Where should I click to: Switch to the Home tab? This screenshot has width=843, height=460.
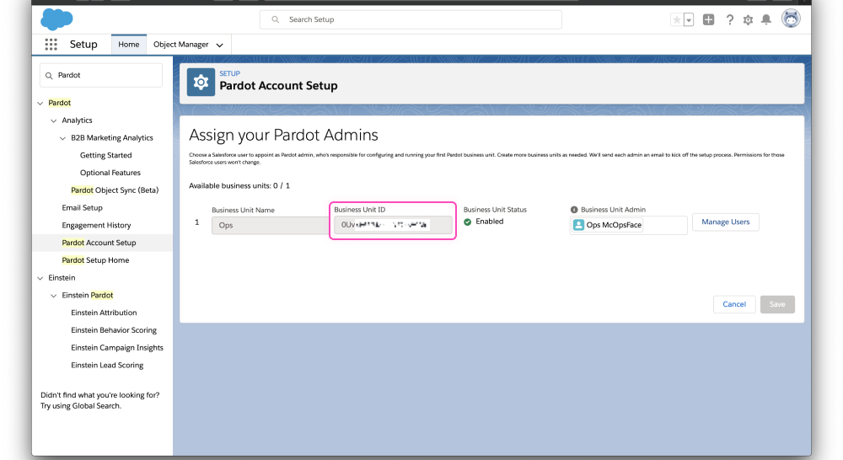click(128, 45)
